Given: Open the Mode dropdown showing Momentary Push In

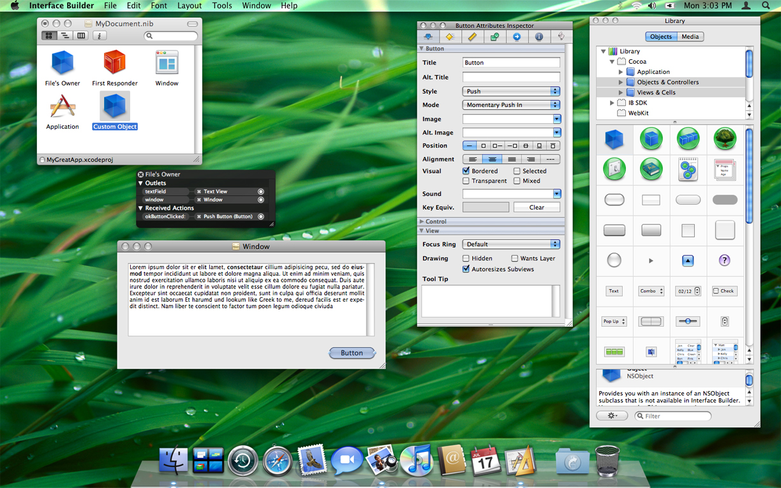Looking at the screenshot, I should pos(511,105).
